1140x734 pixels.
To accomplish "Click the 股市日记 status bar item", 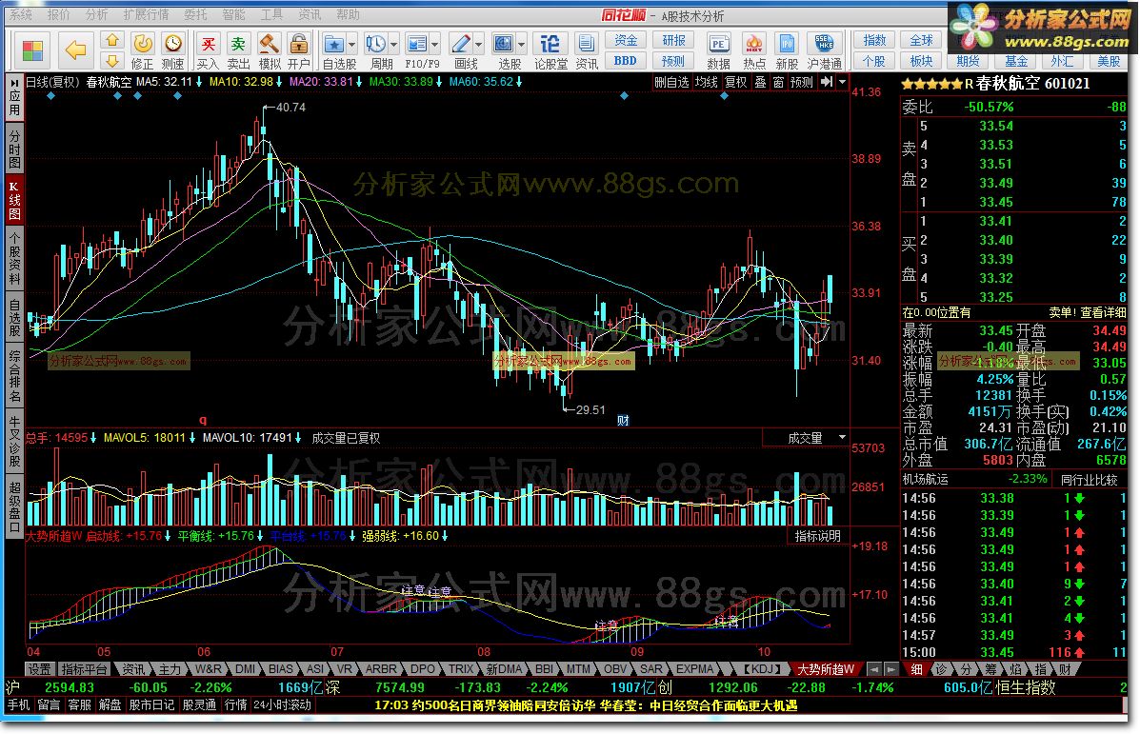I will point(152,704).
